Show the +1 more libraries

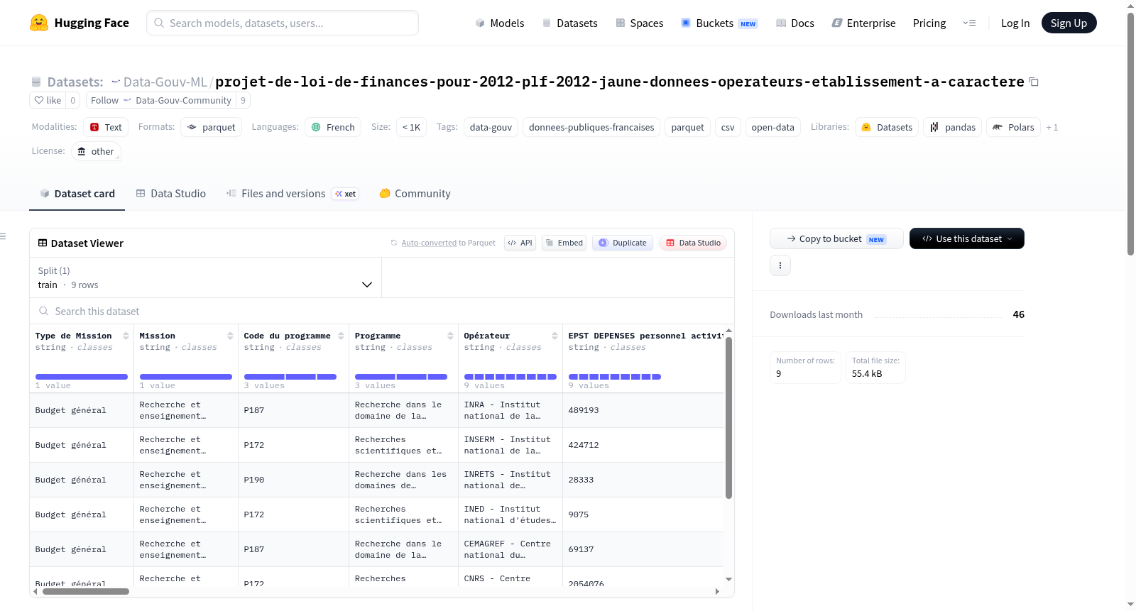(x=1052, y=128)
